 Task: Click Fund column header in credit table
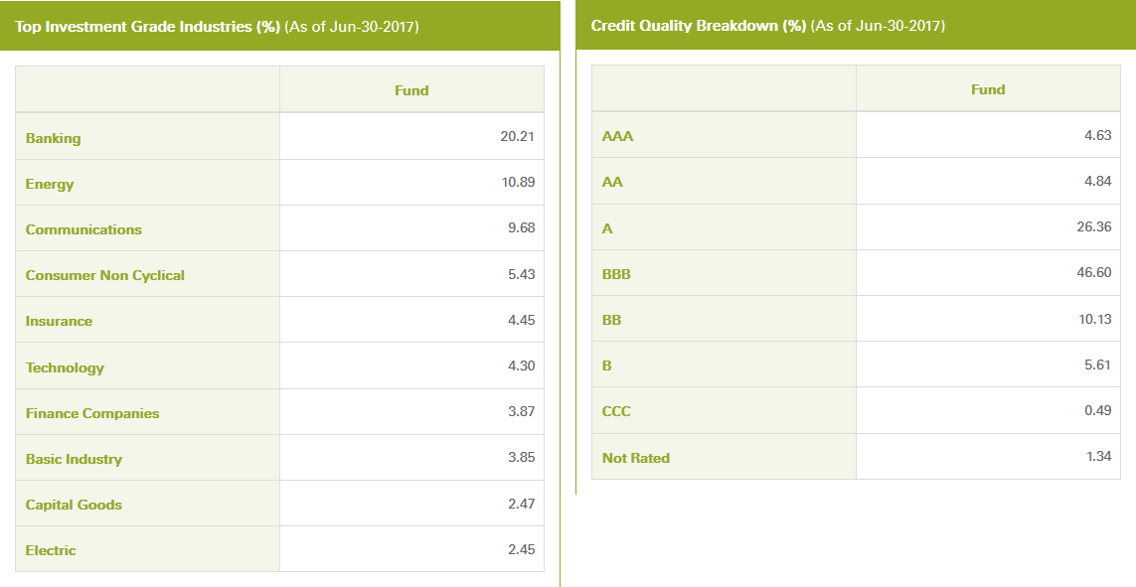[988, 89]
